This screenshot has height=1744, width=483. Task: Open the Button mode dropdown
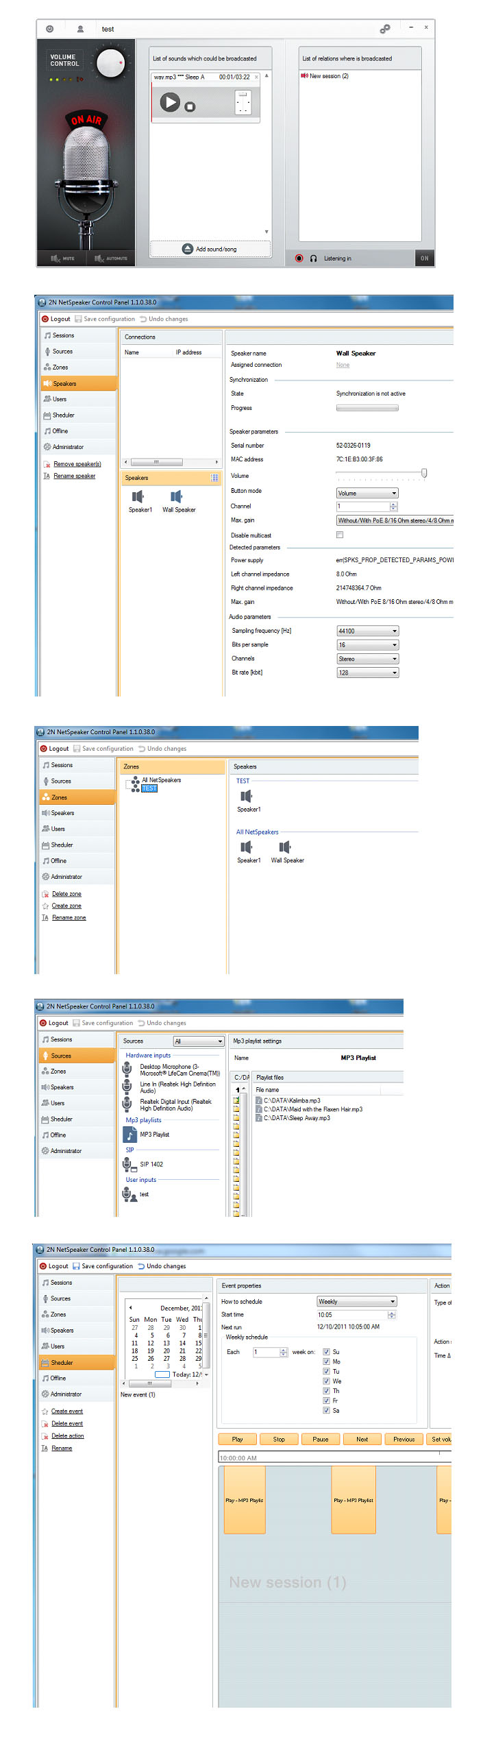click(x=367, y=493)
